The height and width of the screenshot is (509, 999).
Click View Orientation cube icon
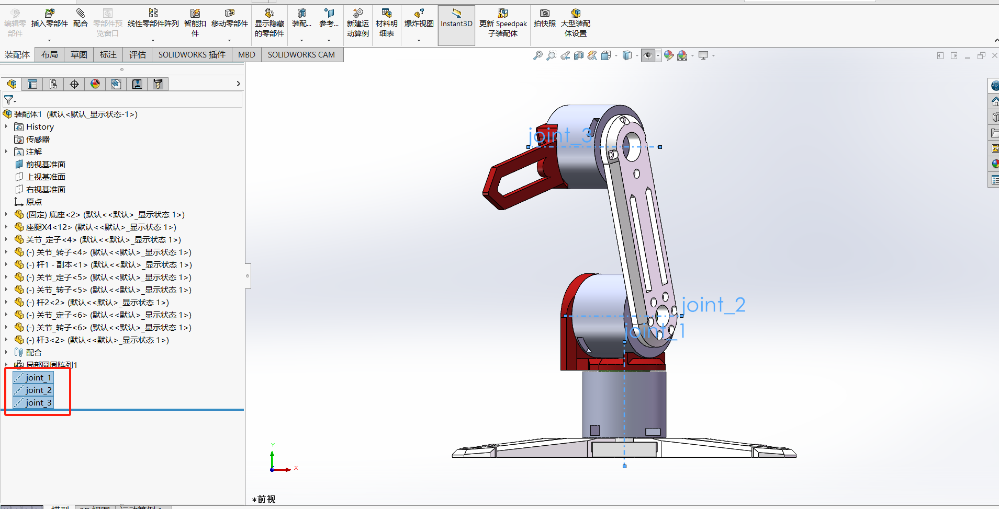606,55
